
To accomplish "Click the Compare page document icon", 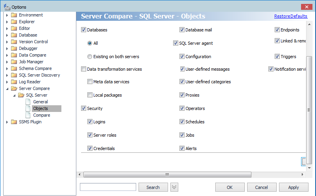I will pos(28,115).
